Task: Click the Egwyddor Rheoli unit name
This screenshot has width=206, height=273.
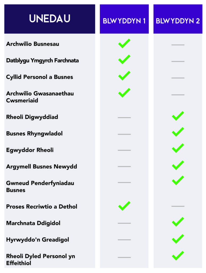Action: 30,150
